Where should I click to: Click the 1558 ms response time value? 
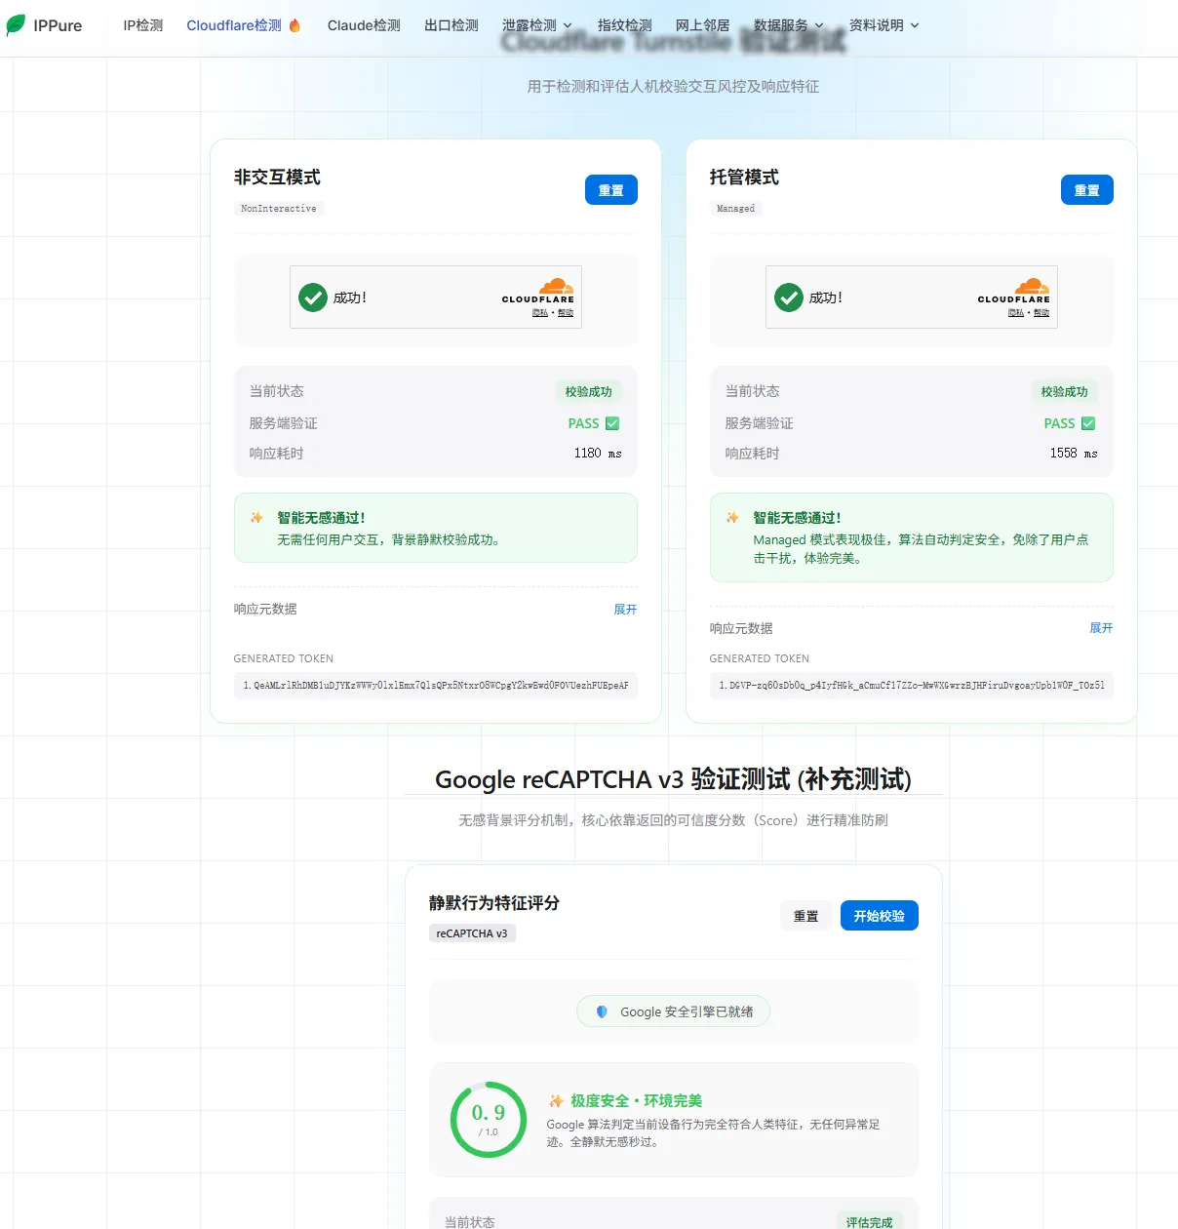coord(1074,454)
